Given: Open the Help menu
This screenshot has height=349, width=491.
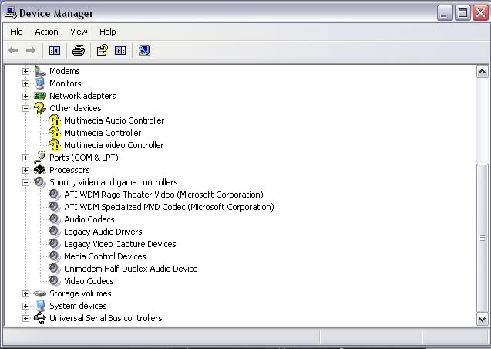Looking at the screenshot, I should point(108,32).
